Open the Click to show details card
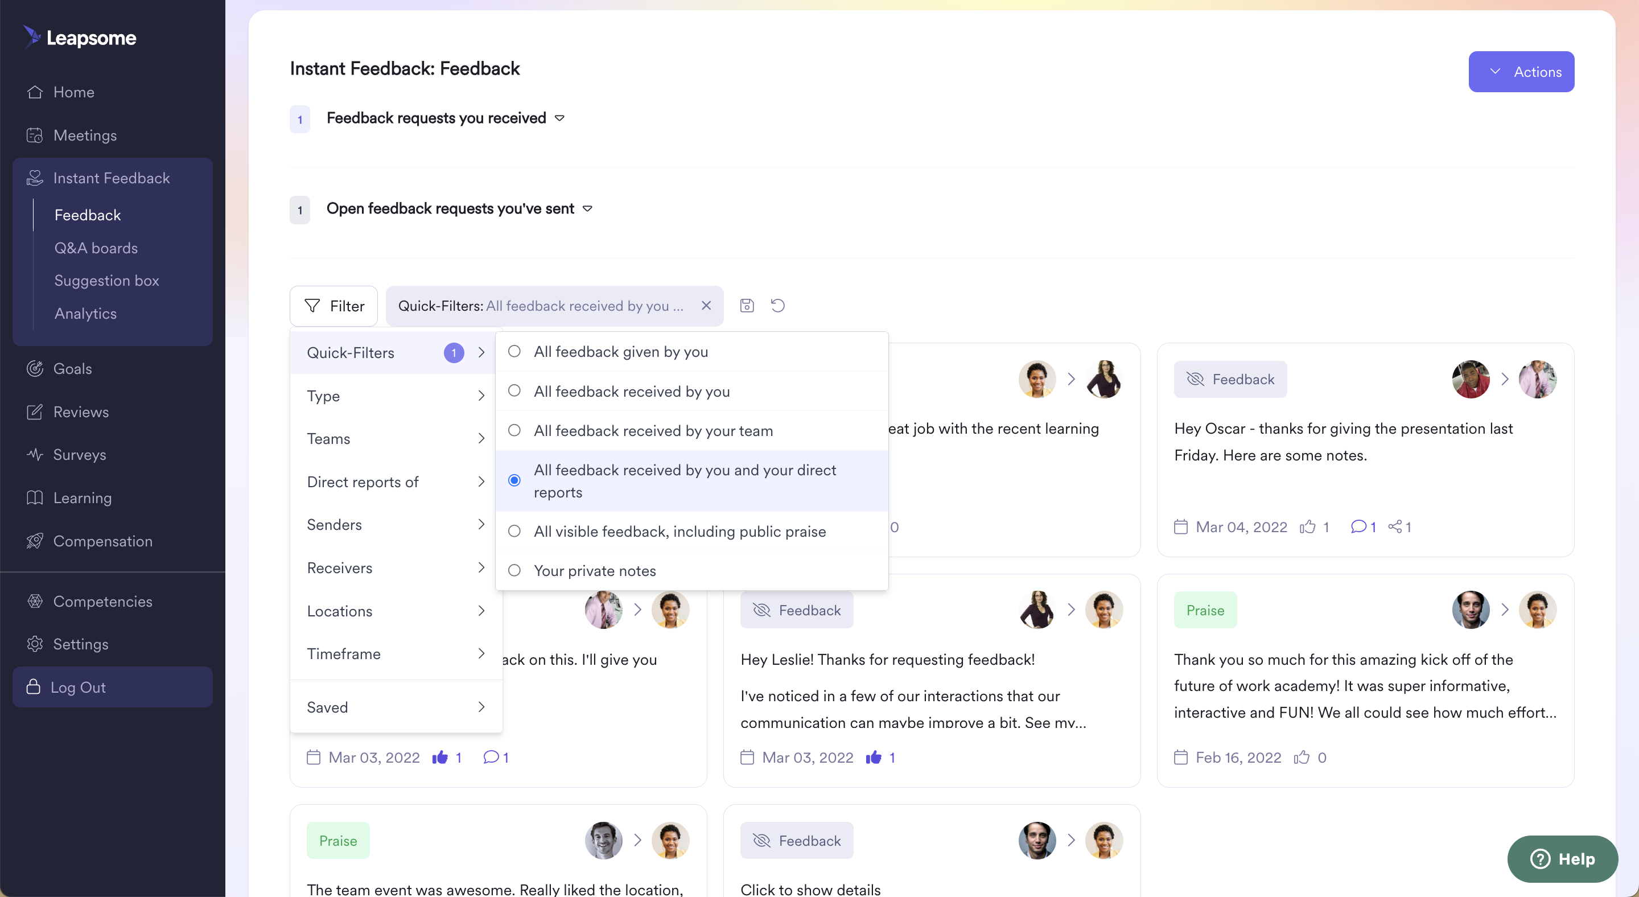 (x=932, y=850)
